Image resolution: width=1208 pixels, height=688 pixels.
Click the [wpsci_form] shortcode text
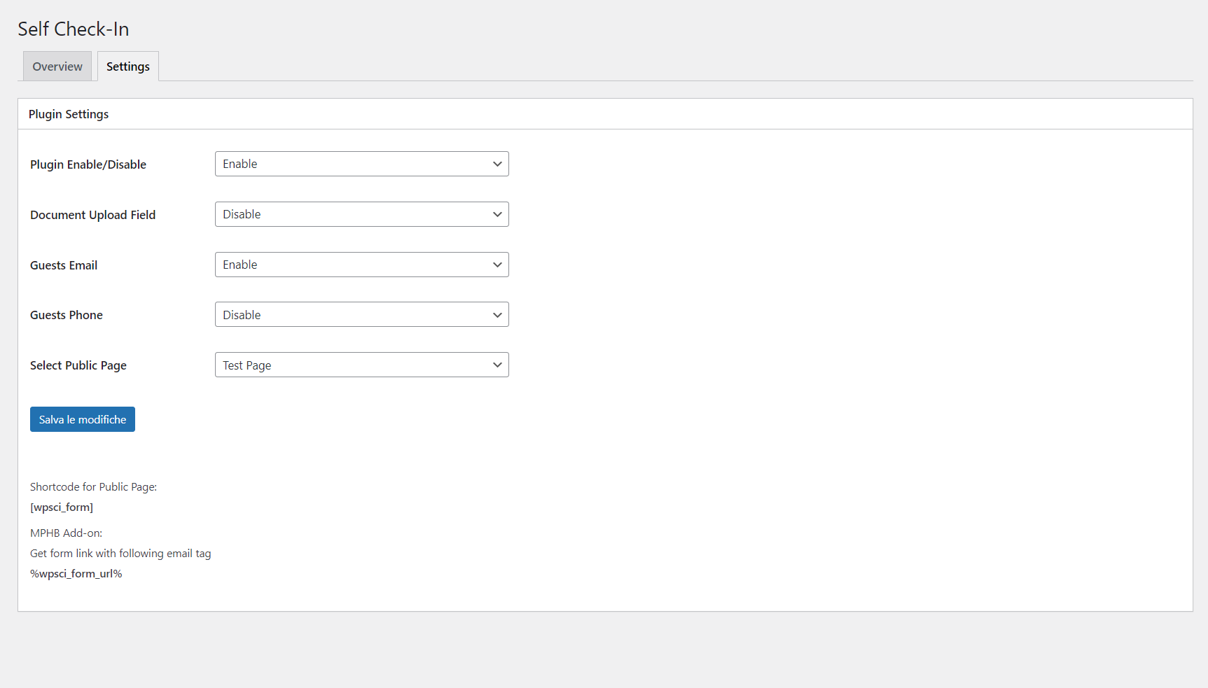pyautogui.click(x=62, y=507)
